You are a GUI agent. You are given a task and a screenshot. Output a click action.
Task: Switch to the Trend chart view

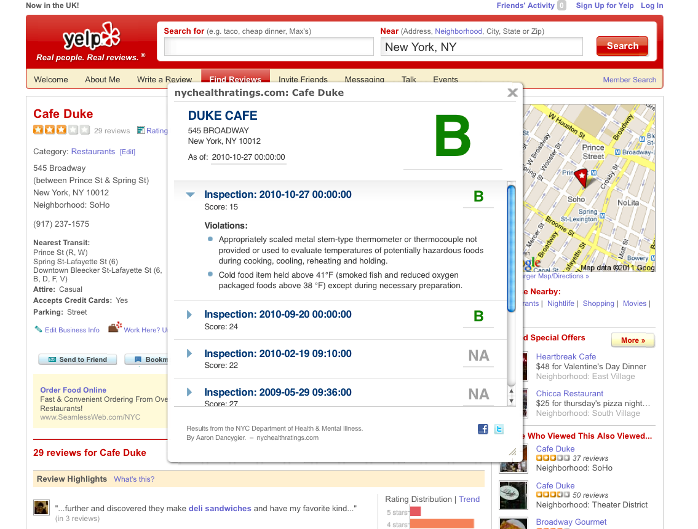click(469, 499)
